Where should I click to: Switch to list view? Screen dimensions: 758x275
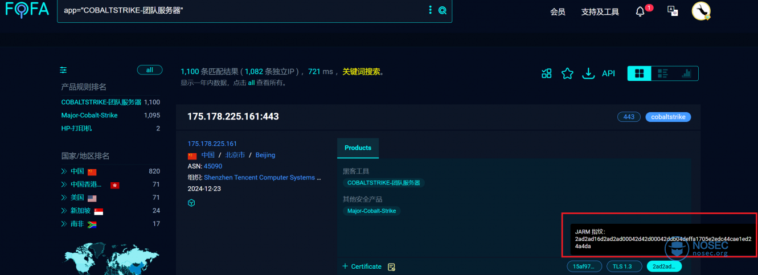(x=663, y=73)
